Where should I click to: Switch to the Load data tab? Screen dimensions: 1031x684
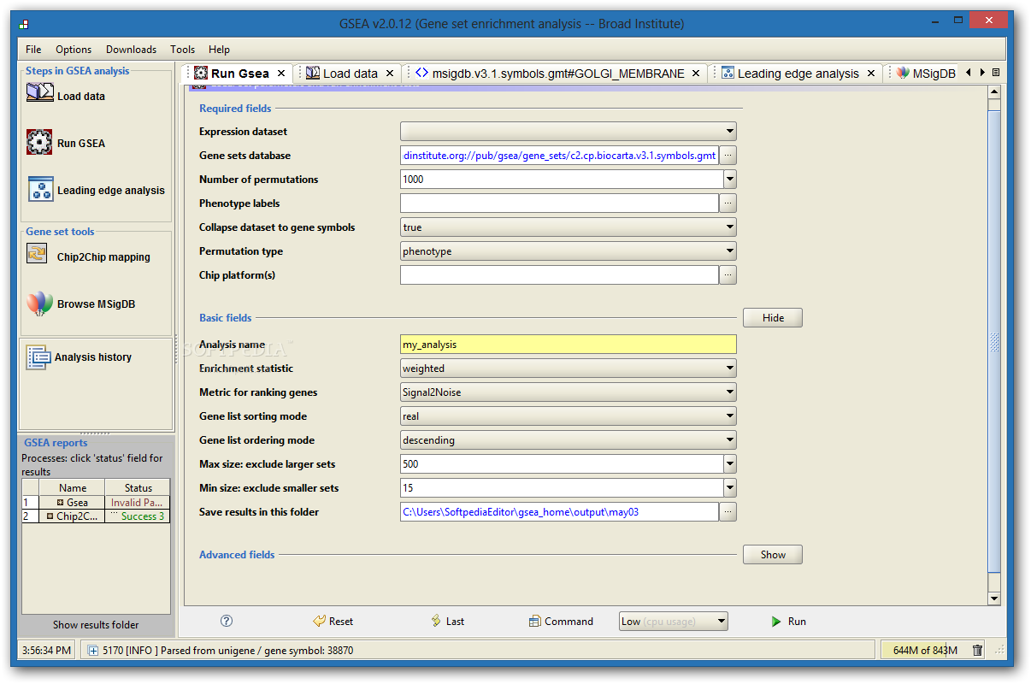tap(350, 74)
